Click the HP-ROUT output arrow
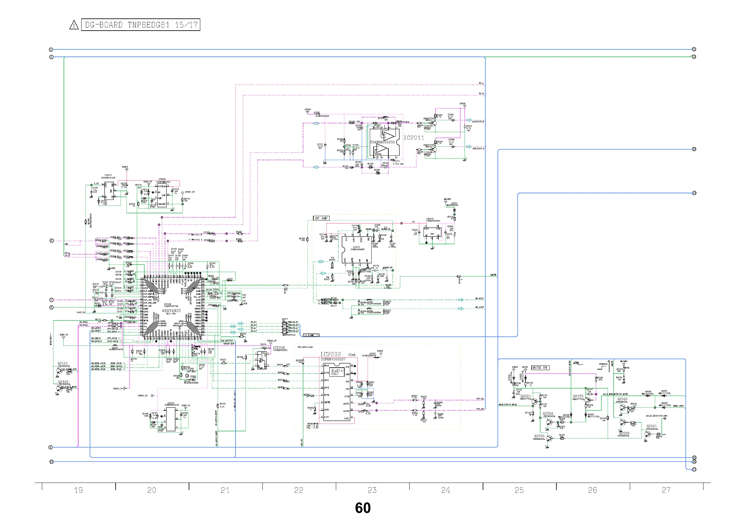The width and height of the screenshot is (742, 526). [x=461, y=300]
